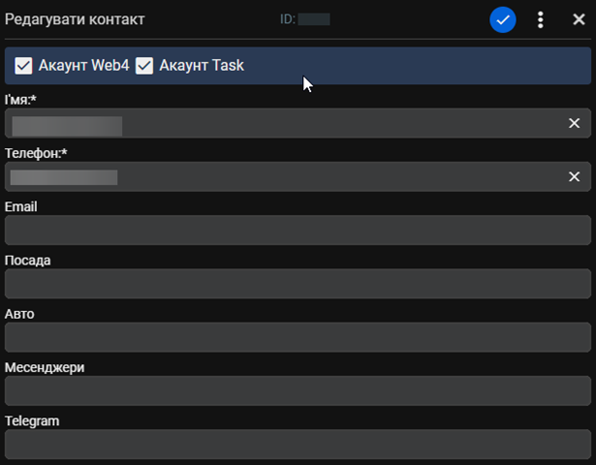Click the Акаунт Task label text
Screen dimensions: 596x465
pos(202,65)
